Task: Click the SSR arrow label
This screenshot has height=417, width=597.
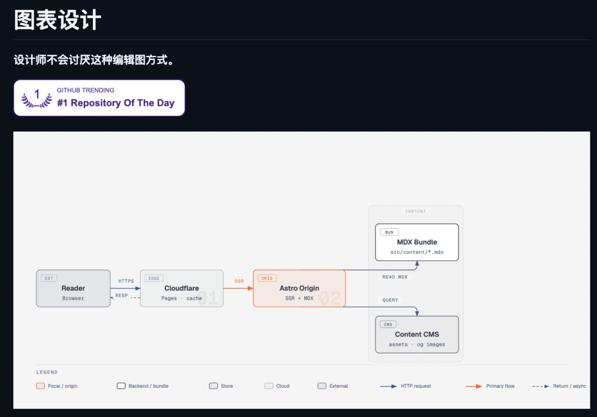Action: tap(239, 281)
